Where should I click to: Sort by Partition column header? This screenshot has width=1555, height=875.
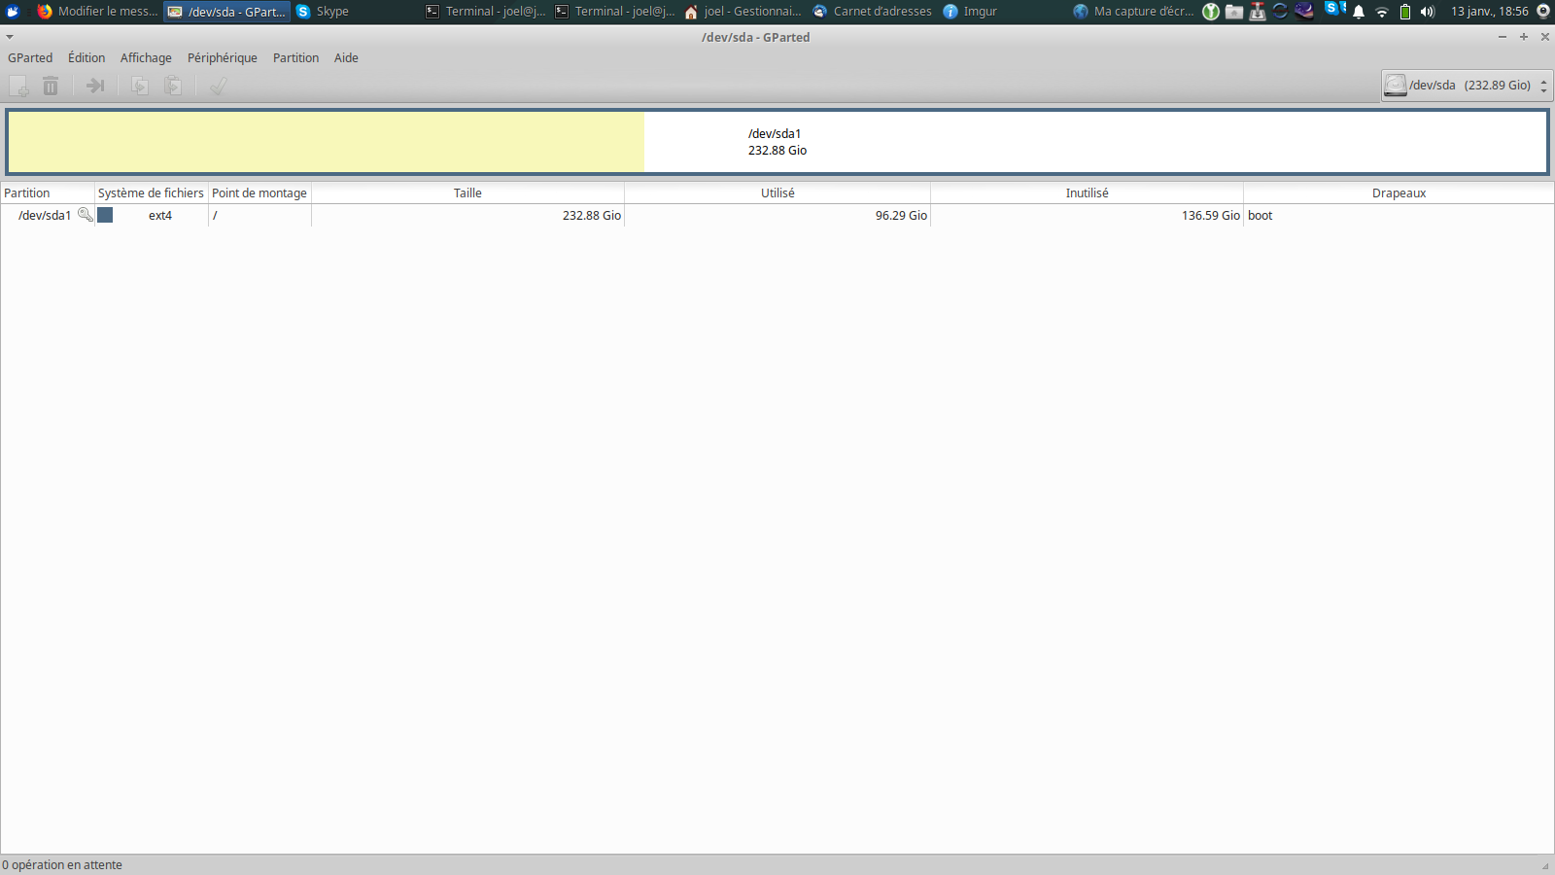pos(48,192)
